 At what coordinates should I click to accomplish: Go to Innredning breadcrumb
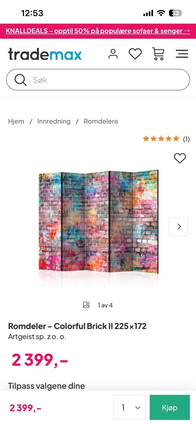(54, 121)
